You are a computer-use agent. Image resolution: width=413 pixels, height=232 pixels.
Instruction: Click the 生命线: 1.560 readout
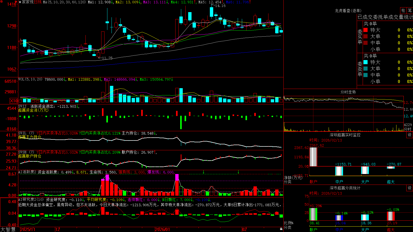coord(103,172)
